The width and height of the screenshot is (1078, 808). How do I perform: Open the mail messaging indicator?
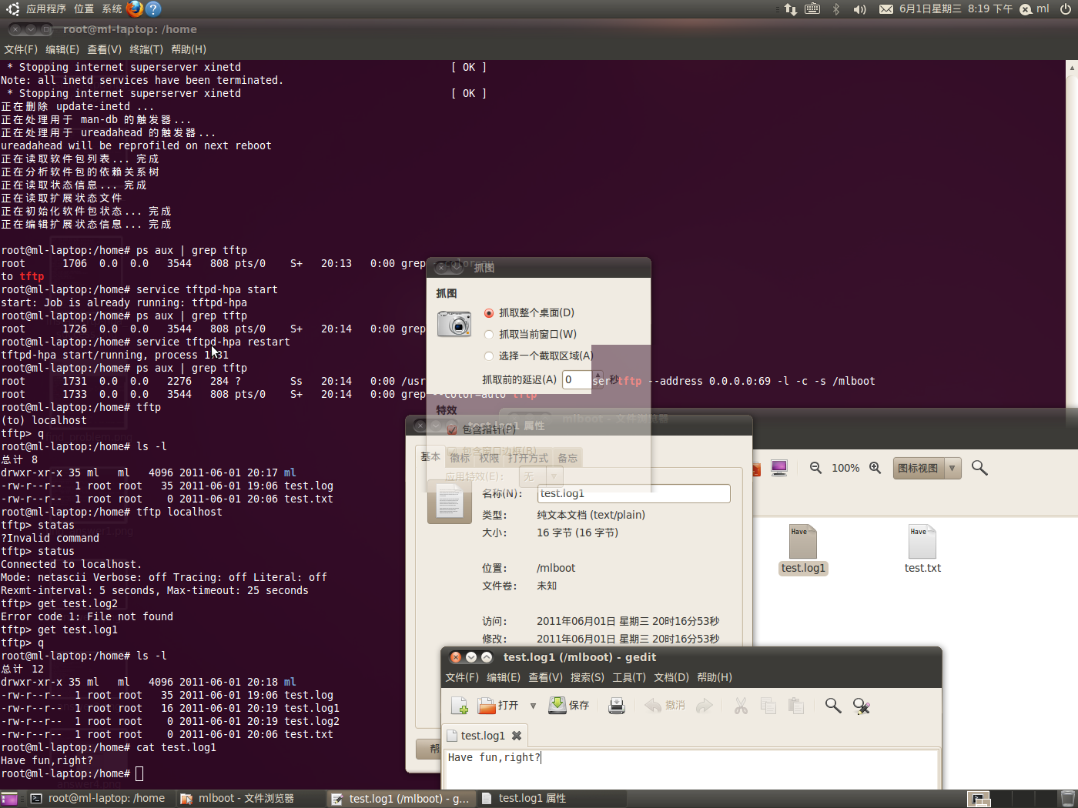click(886, 9)
